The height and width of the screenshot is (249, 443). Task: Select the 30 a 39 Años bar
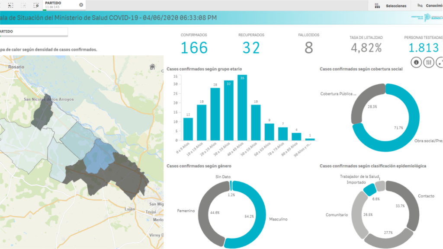(228, 111)
